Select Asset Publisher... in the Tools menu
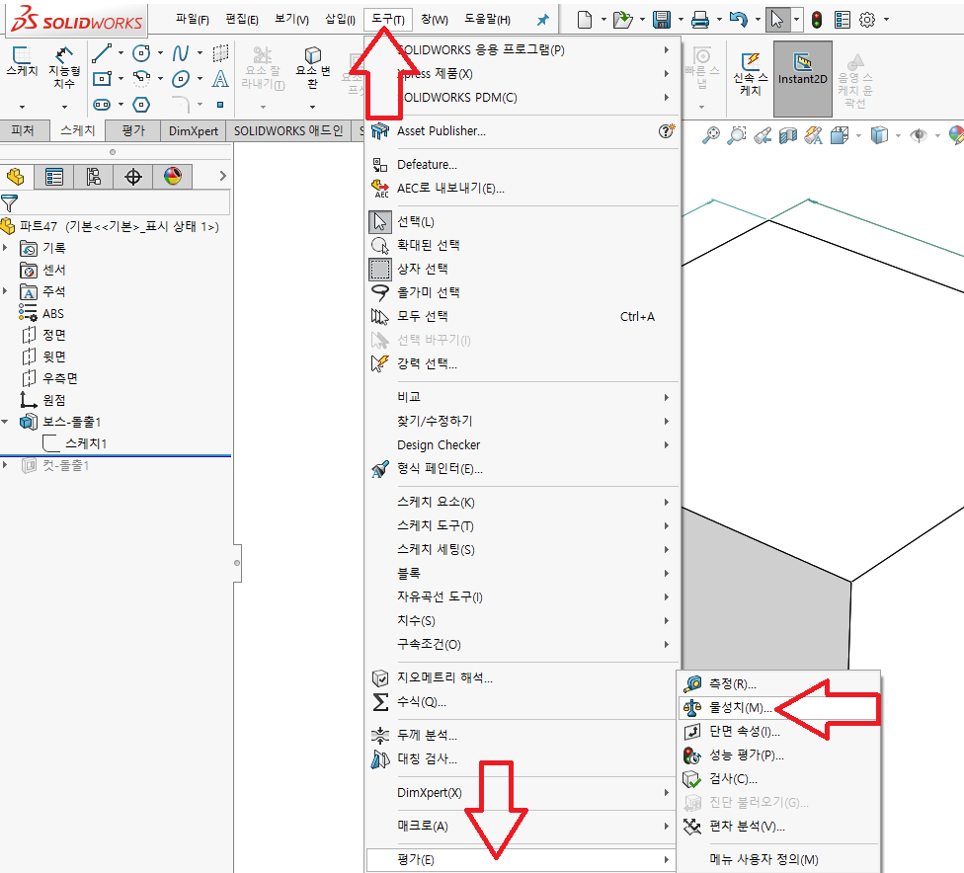Viewport: 964px width, 873px height. tap(522, 131)
